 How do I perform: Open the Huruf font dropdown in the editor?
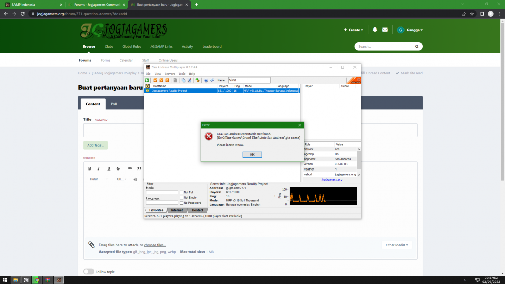coord(99,179)
